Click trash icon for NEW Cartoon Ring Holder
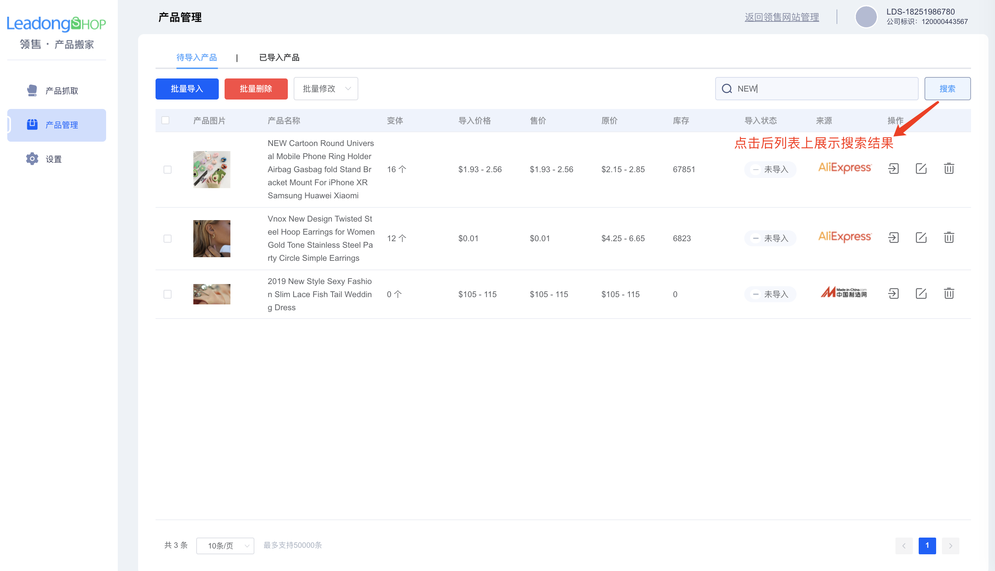The width and height of the screenshot is (995, 571). click(949, 169)
